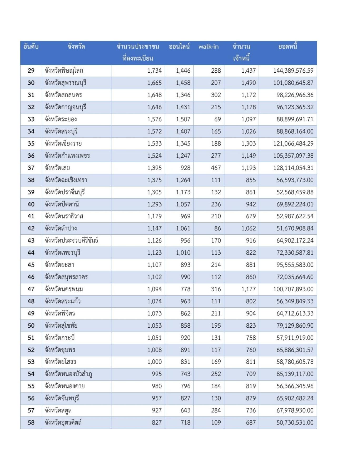Select the จังหวัดสุพรรณบุรี province cell
The height and width of the screenshot is (476, 337).
(x=66, y=83)
